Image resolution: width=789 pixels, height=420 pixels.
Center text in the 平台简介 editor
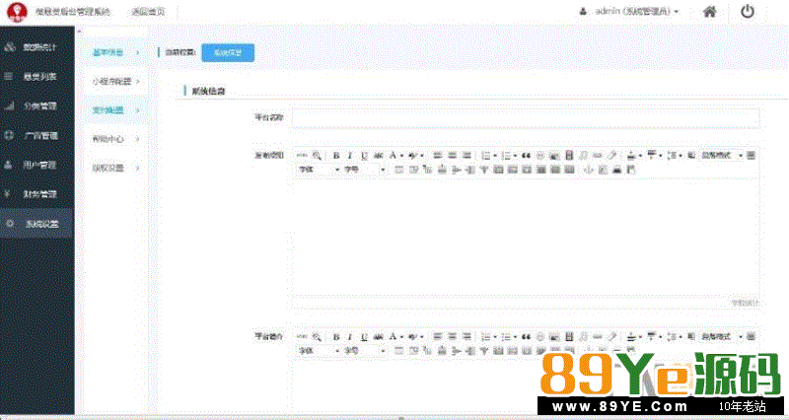(x=452, y=336)
